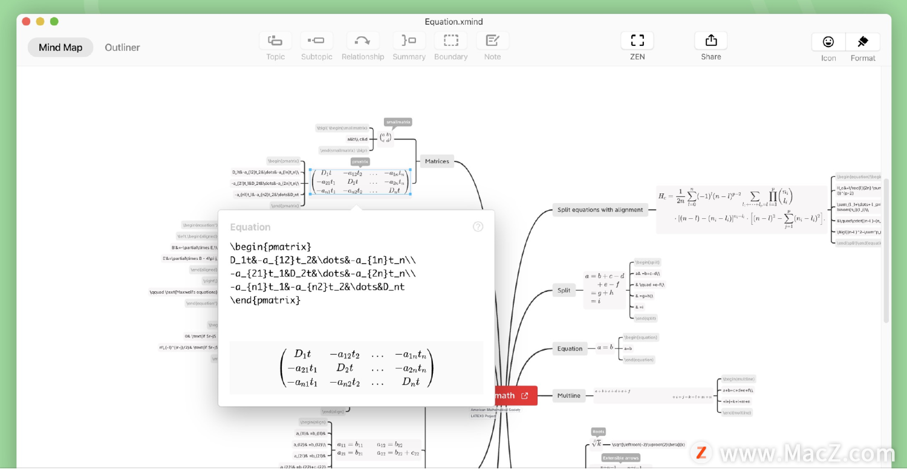The height and width of the screenshot is (469, 907).
Task: Click the American Mathematical Society text
Action: (x=495, y=410)
